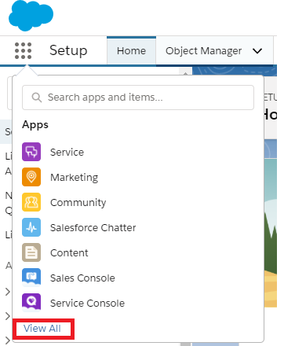Open the Community app icon

31,202
